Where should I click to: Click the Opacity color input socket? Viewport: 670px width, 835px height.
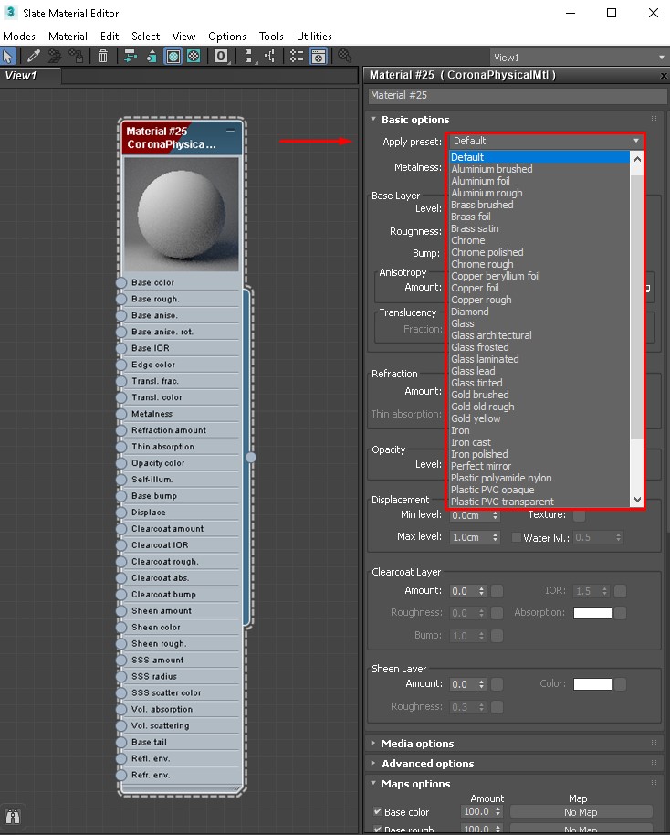tap(121, 463)
